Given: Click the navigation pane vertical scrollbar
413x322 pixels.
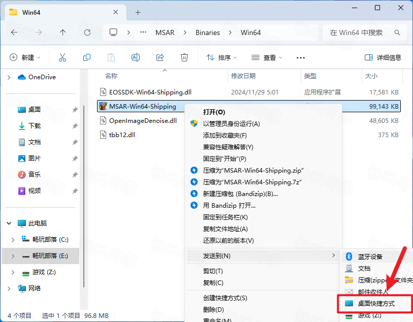Looking at the screenshot, I should click(83, 196).
